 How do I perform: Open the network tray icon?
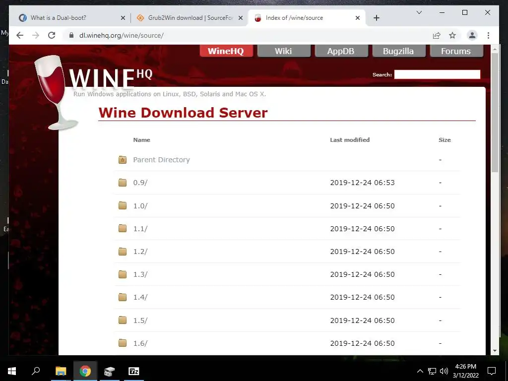click(432, 371)
